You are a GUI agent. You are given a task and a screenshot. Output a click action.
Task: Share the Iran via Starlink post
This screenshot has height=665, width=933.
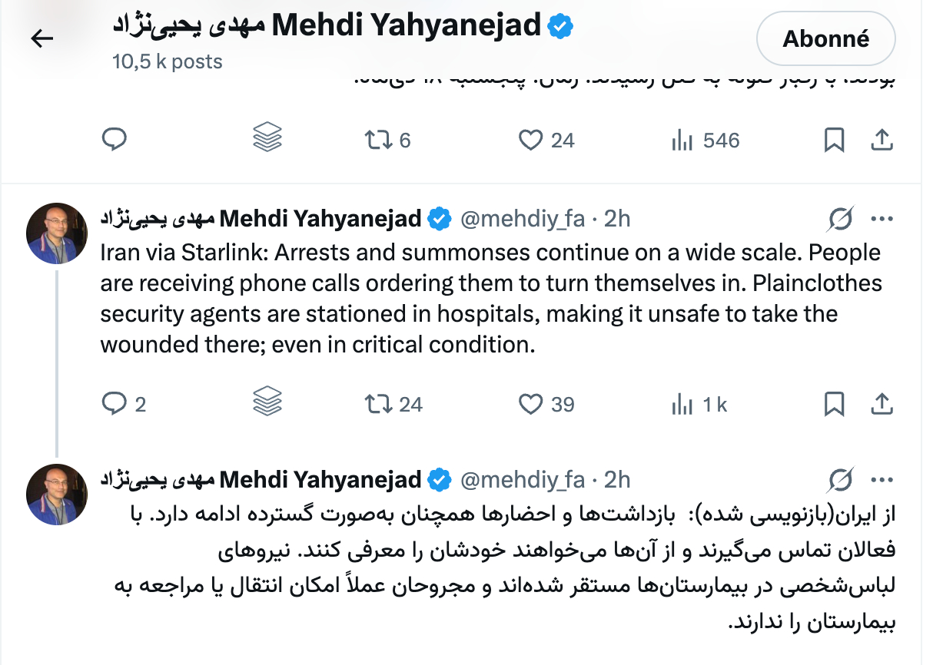coord(882,404)
